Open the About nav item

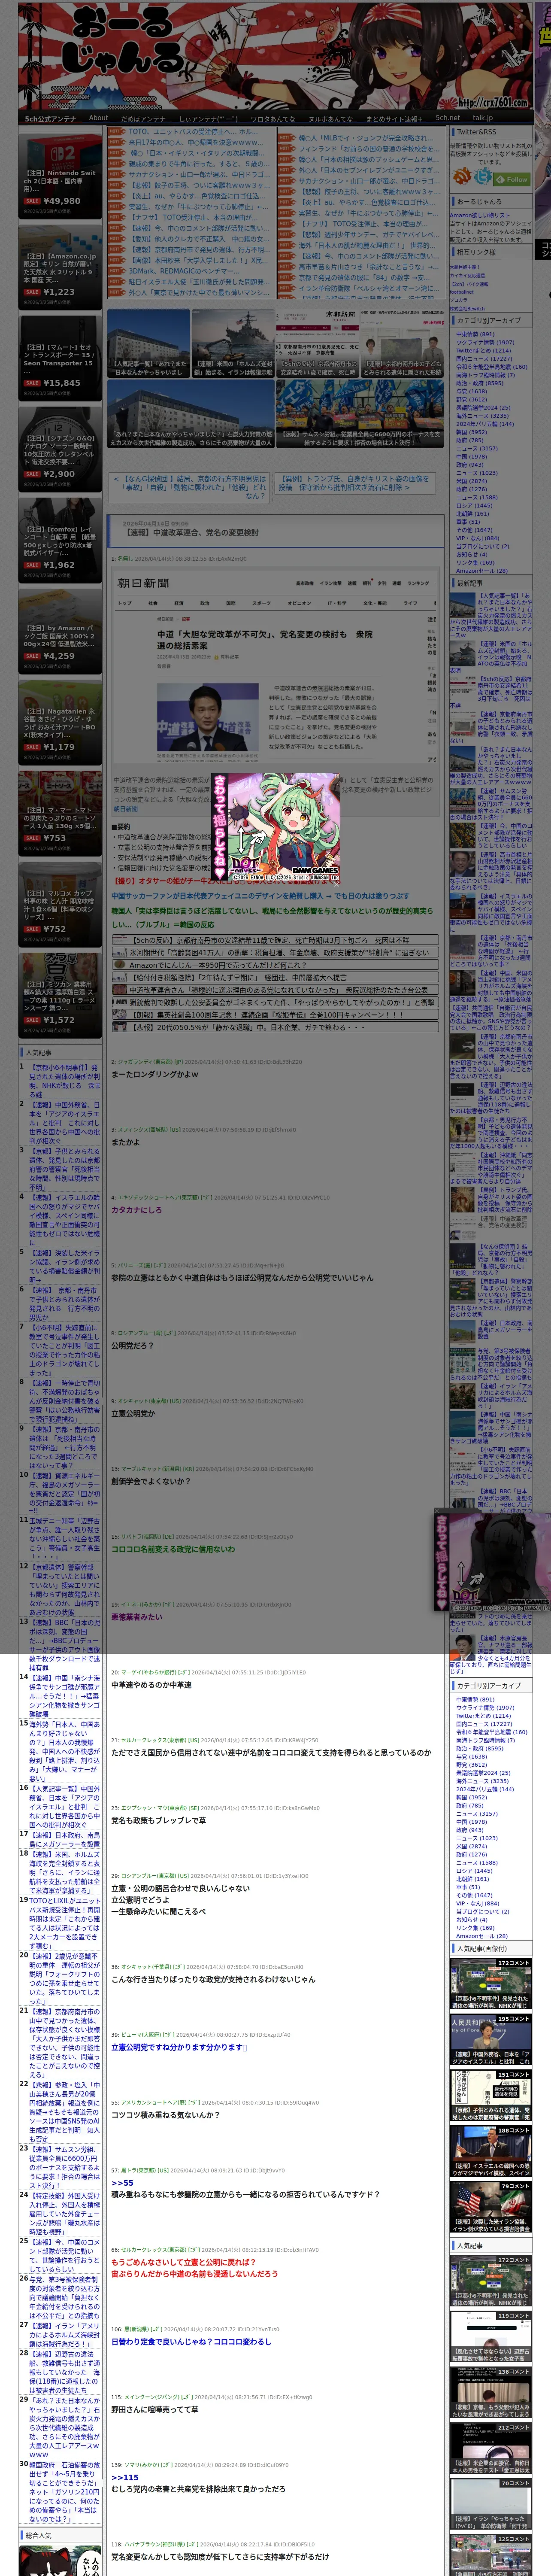click(x=98, y=118)
